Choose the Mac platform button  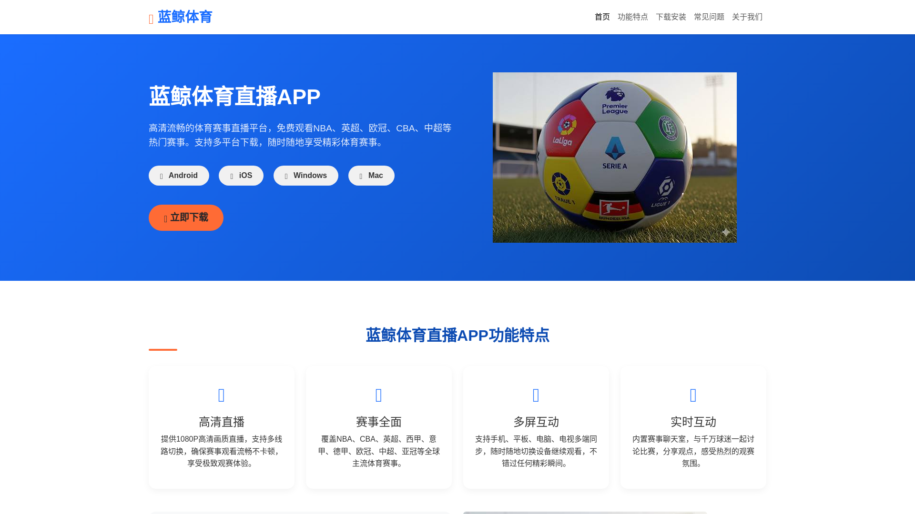coord(371,176)
